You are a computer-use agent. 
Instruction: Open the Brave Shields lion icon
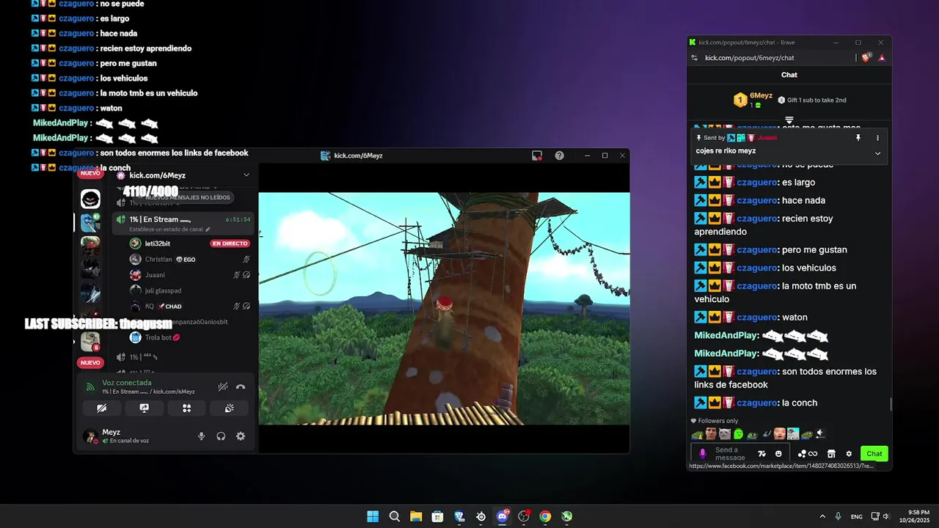coord(866,57)
